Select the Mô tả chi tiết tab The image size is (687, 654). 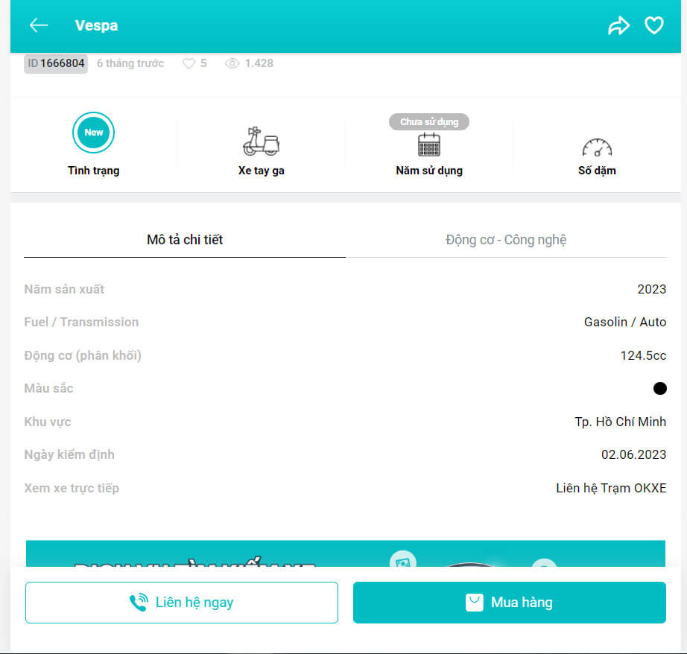pos(185,240)
